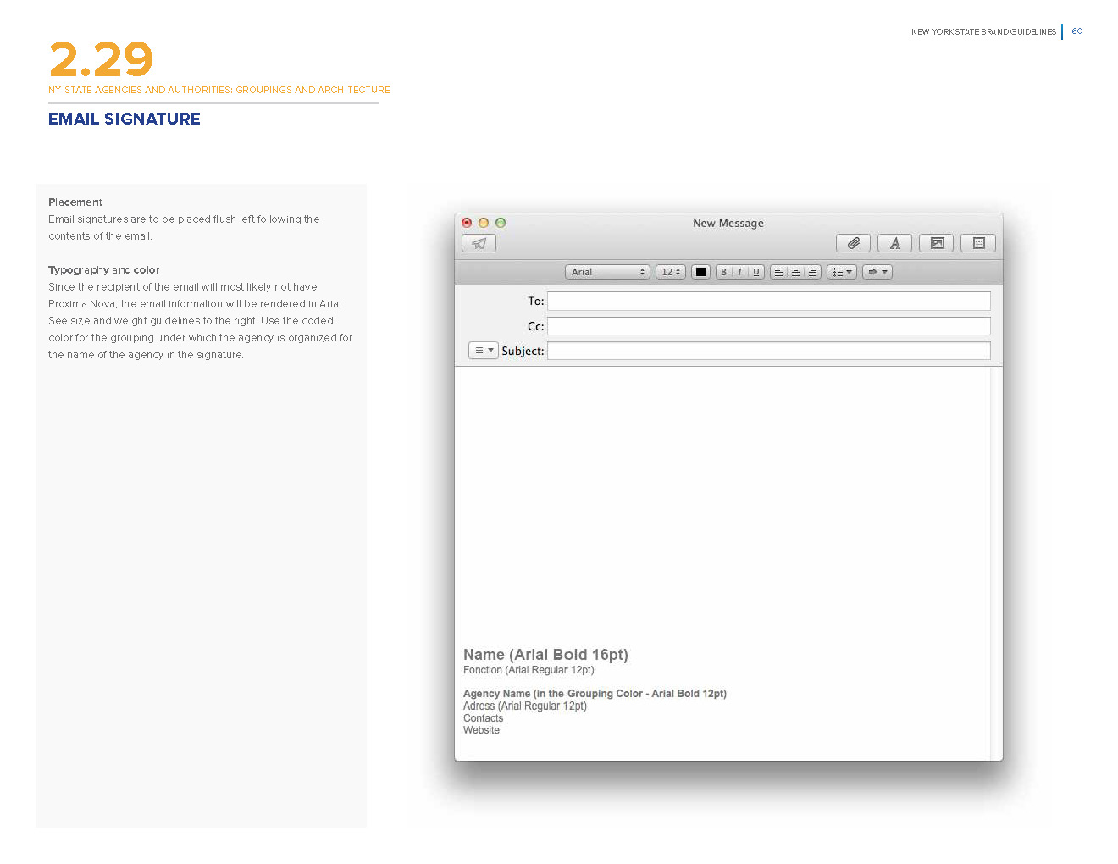Viewport: 1118px width, 864px height.
Task: Click the 'Typography and color' section heading
Action: click(104, 270)
